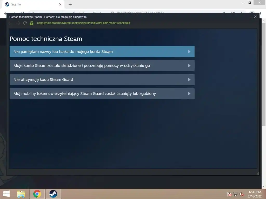Open the Action Center flag tray icon

pos(229,194)
